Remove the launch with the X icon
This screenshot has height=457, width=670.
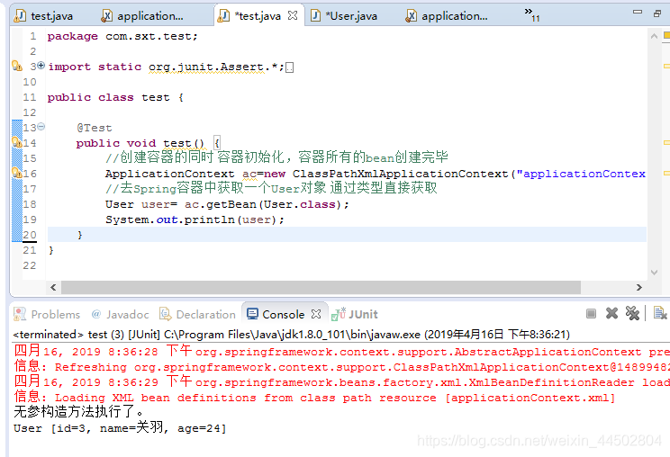[611, 314]
